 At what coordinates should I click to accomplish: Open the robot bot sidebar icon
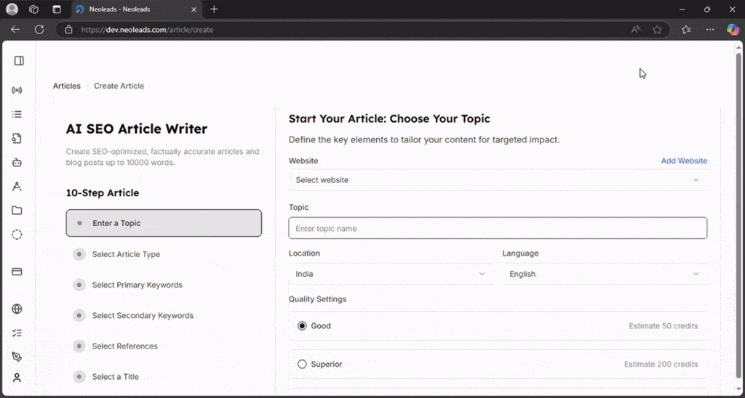[17, 162]
